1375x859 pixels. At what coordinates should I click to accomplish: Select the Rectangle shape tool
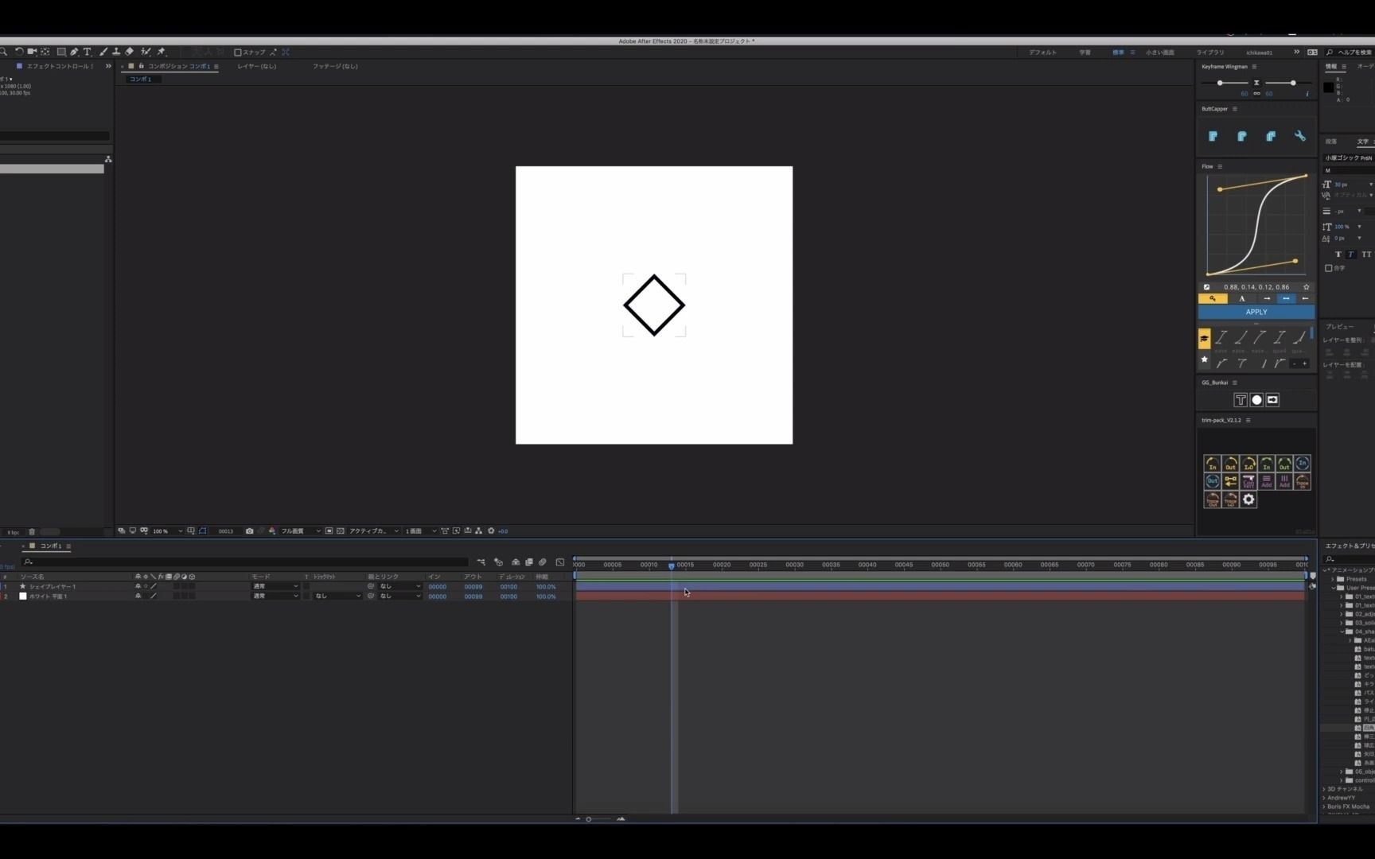click(x=61, y=52)
